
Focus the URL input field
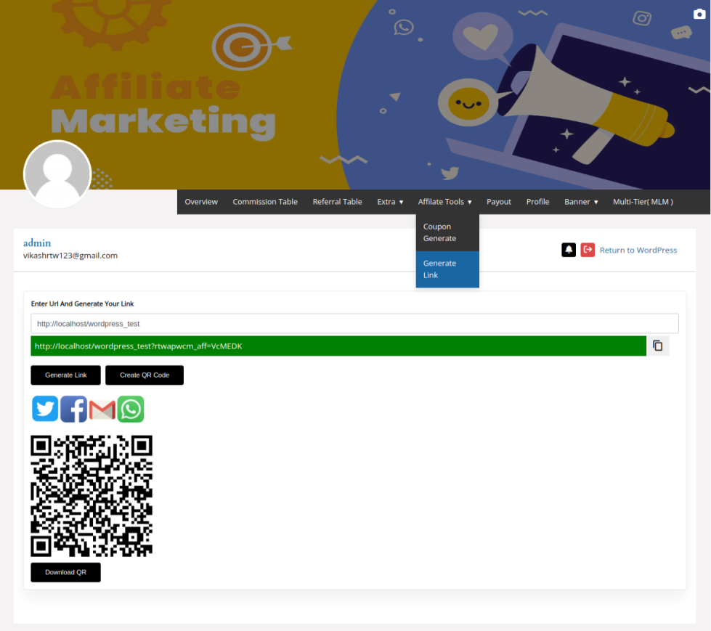pos(354,324)
